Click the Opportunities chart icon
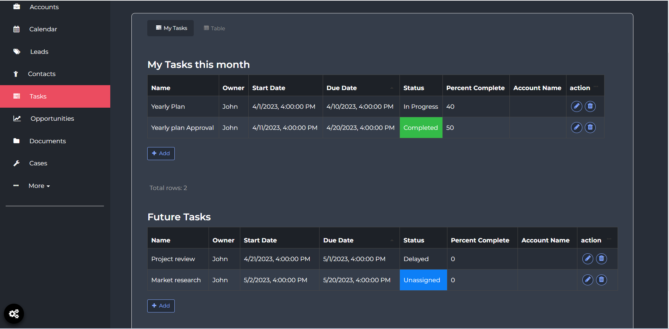 click(17, 119)
